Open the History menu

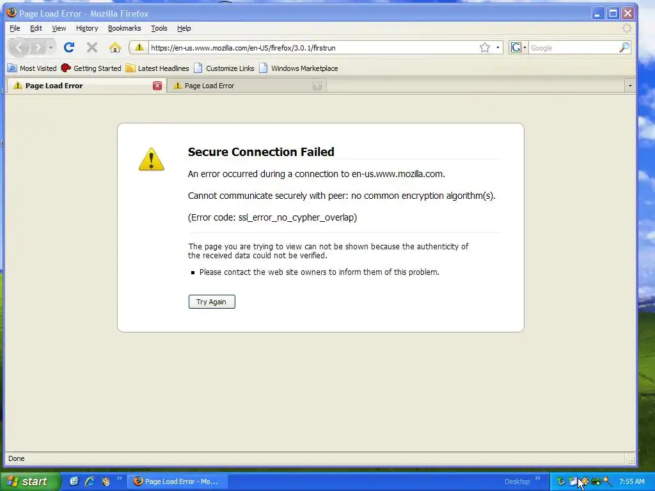[x=87, y=28]
